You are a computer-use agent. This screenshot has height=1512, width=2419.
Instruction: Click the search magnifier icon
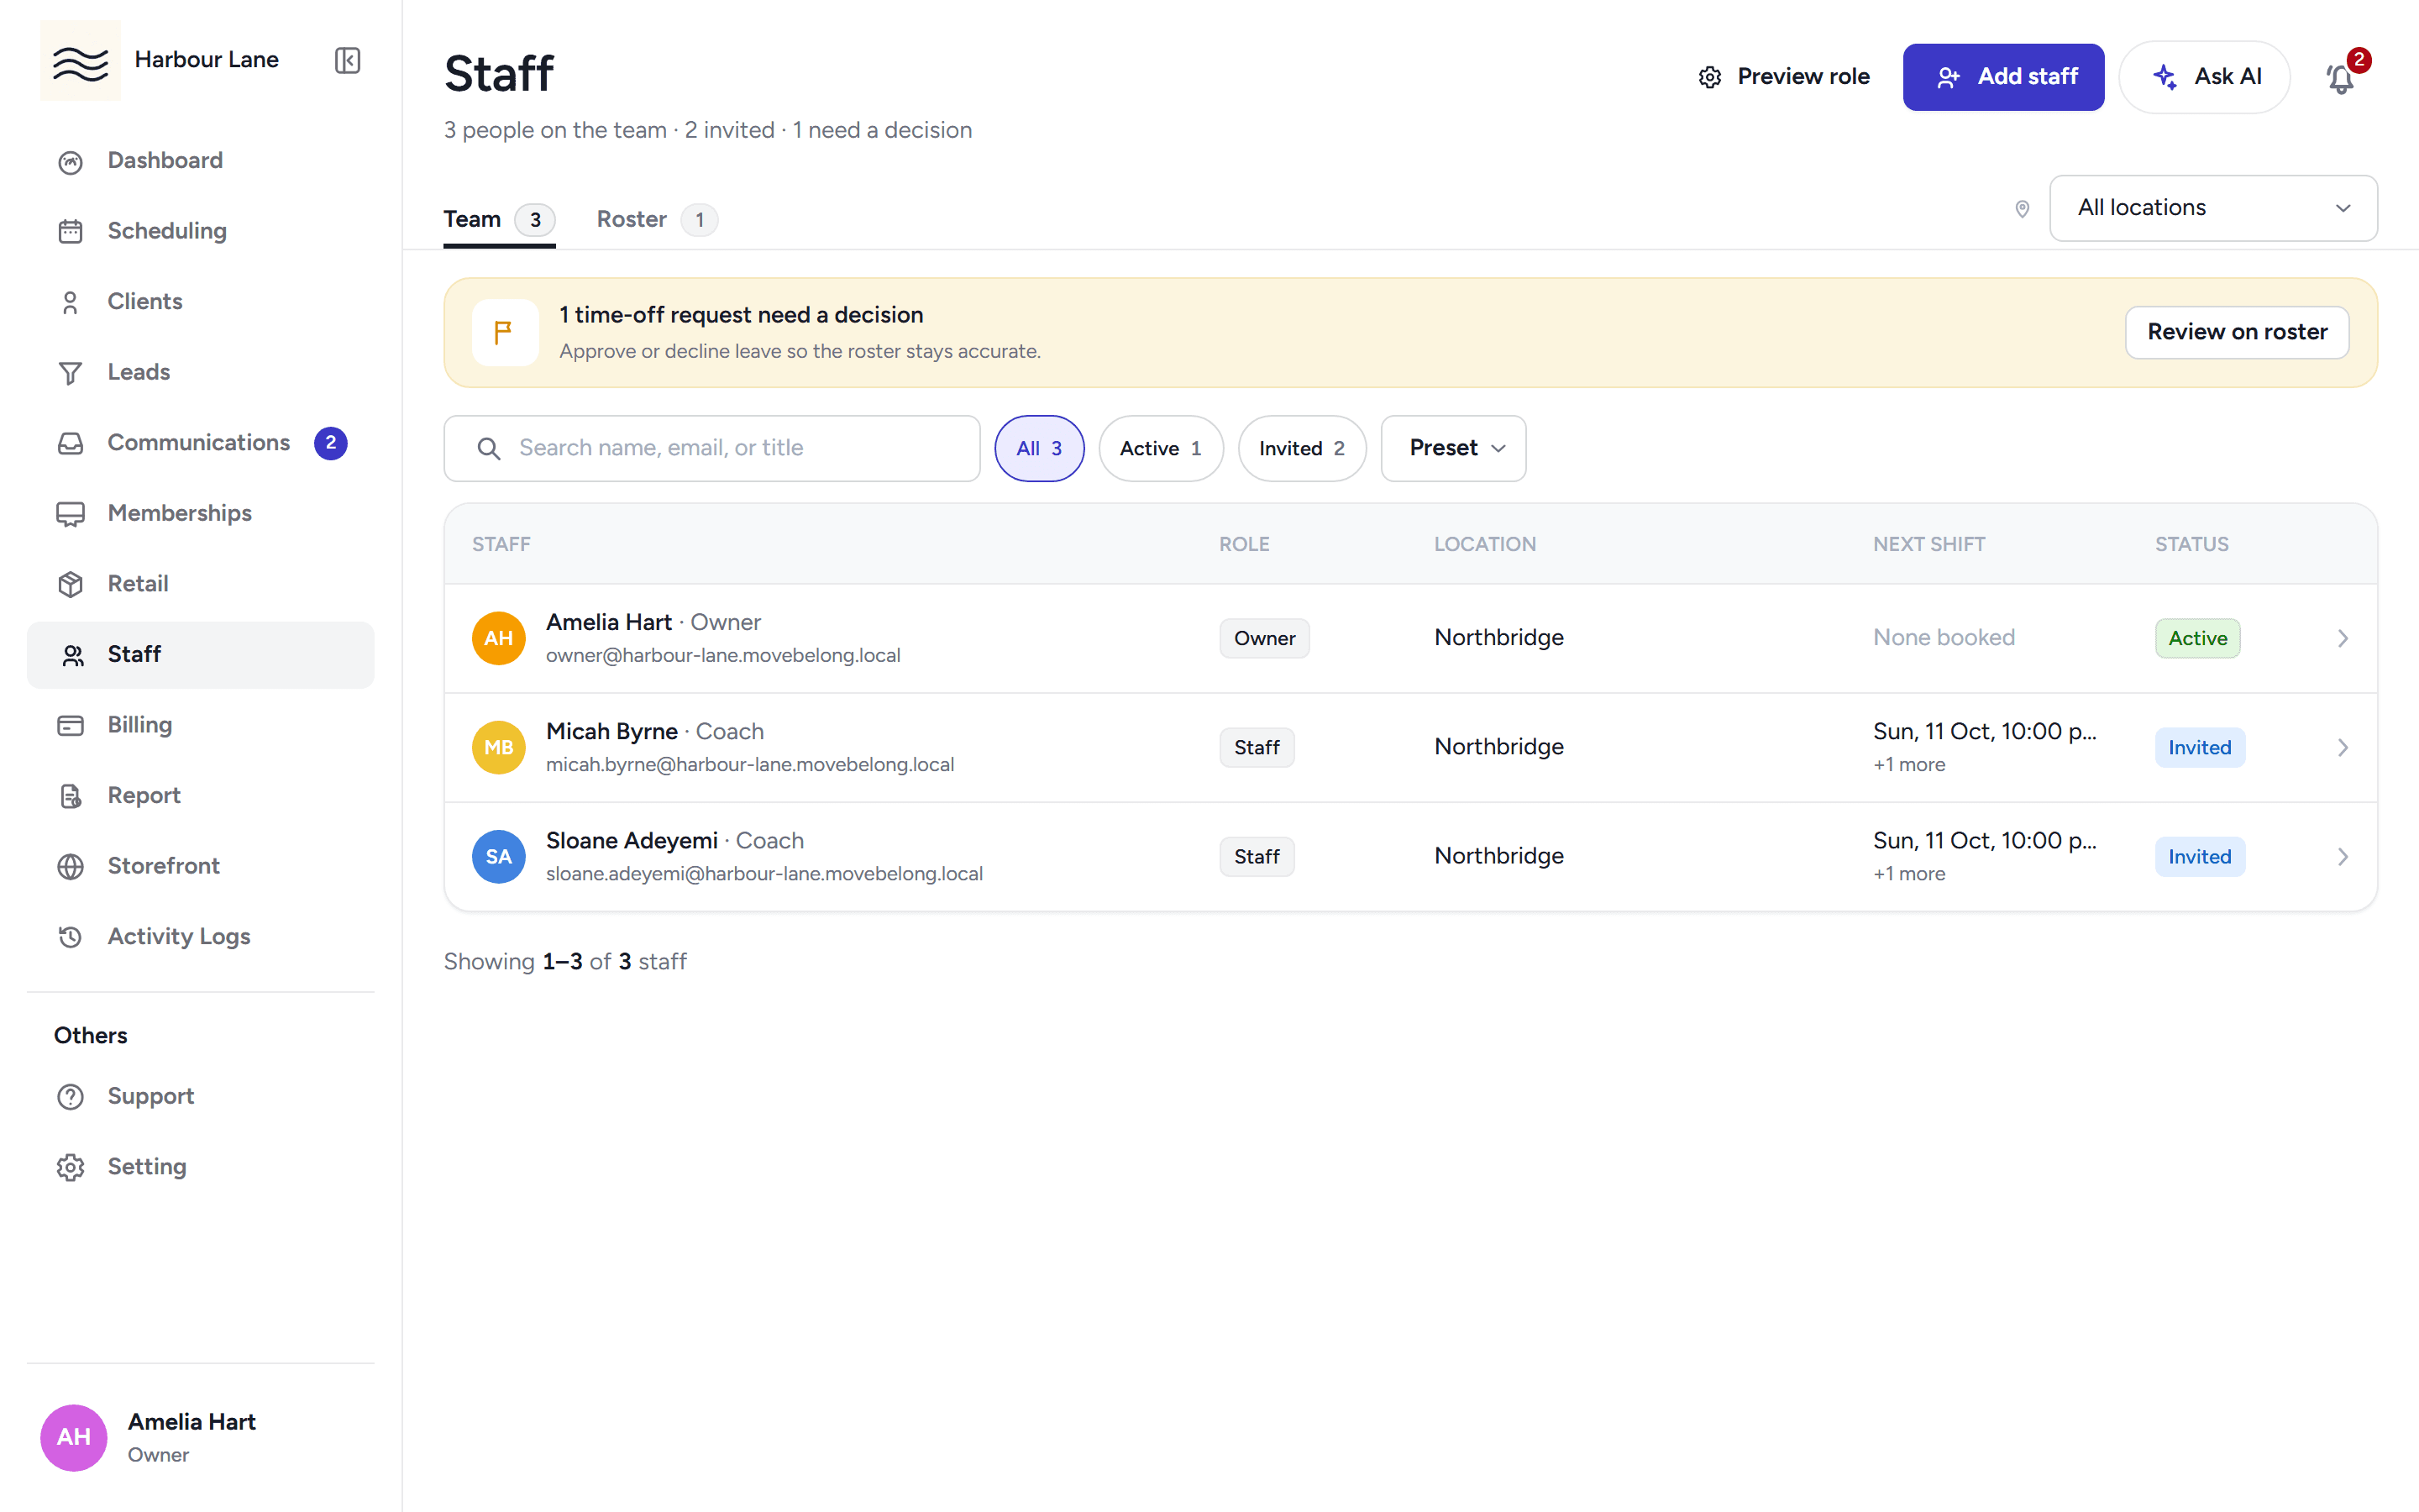[489, 448]
